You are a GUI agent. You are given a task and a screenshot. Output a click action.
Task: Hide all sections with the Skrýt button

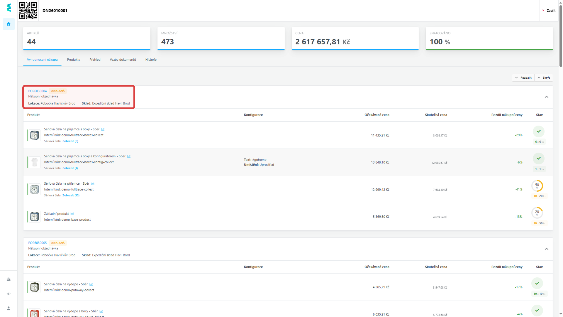point(544,78)
